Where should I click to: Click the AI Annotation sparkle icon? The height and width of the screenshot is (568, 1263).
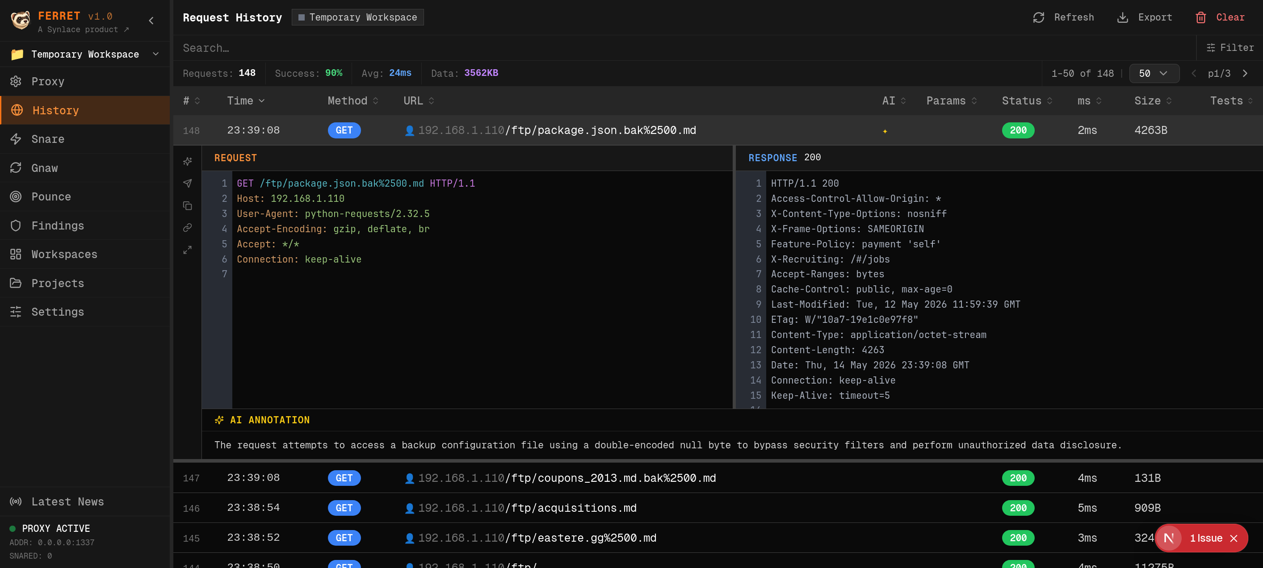[x=219, y=420]
